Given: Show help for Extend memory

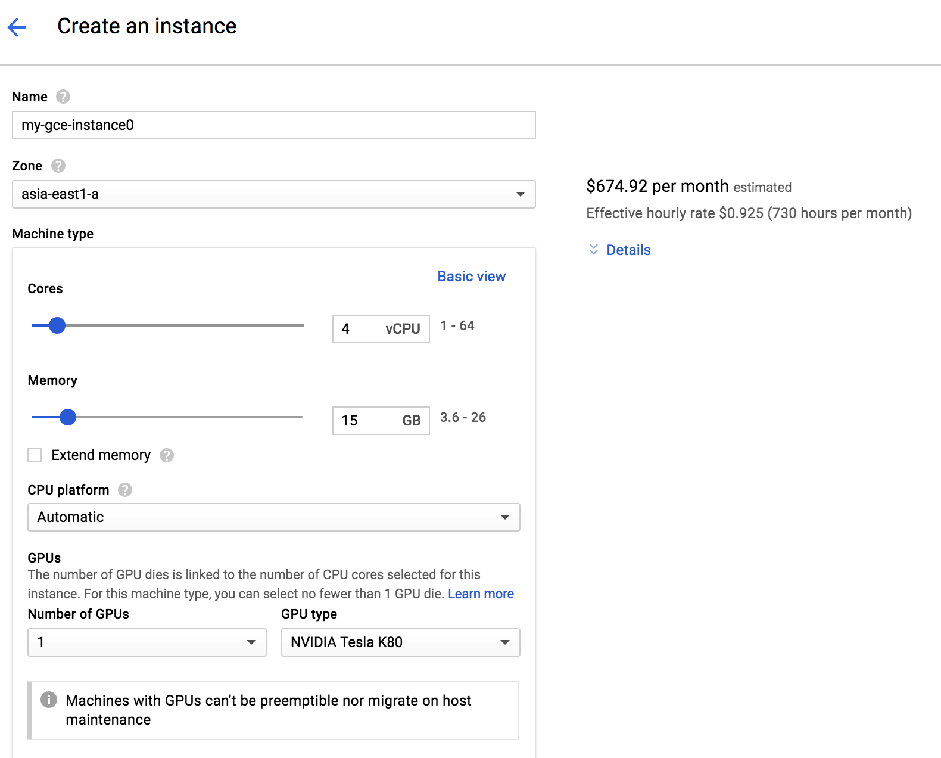Looking at the screenshot, I should pos(167,455).
